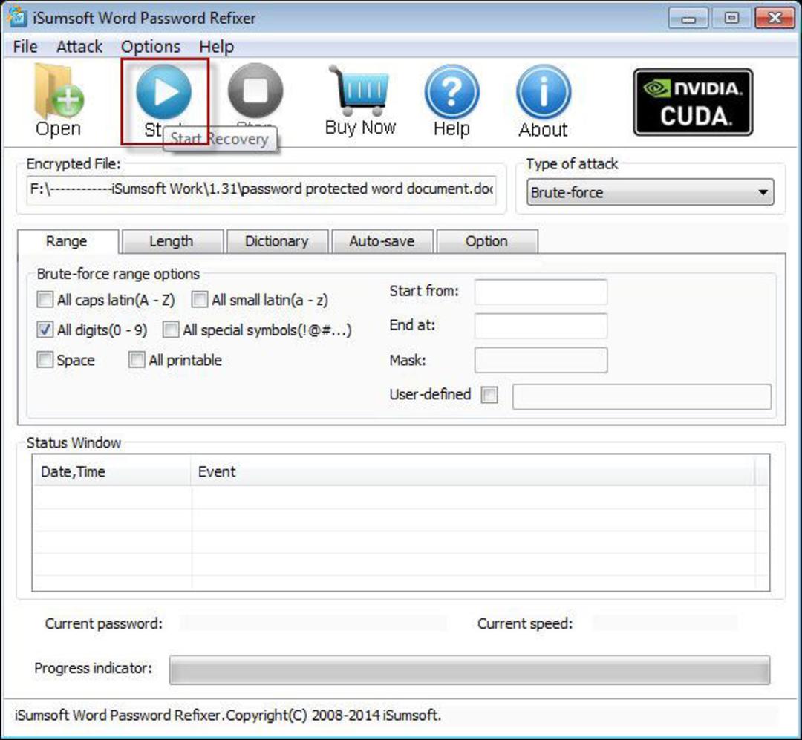Open the Buy Now shopping cart
This screenshot has width=802, height=740.
360,91
